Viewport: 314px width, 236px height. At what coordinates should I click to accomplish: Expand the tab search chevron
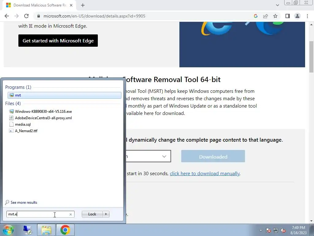tap(277, 5)
